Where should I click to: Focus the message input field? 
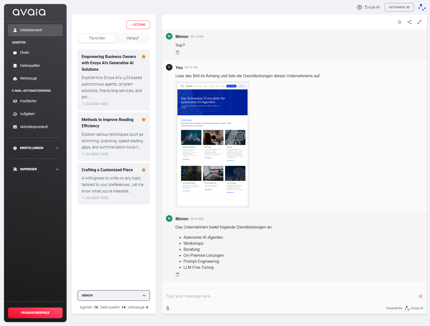coord(288,296)
